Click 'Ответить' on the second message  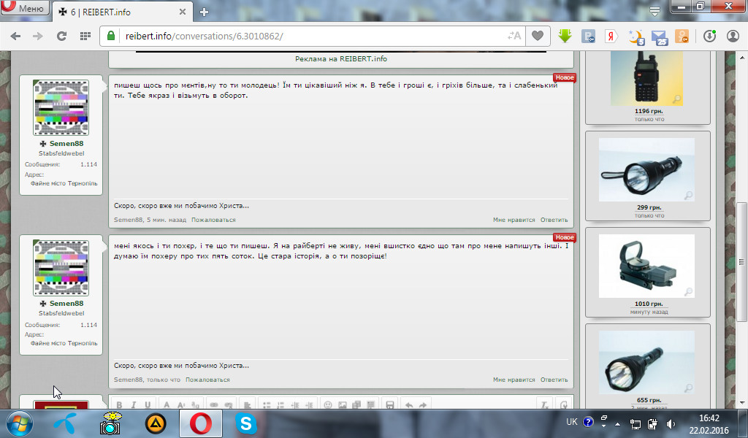coord(554,380)
